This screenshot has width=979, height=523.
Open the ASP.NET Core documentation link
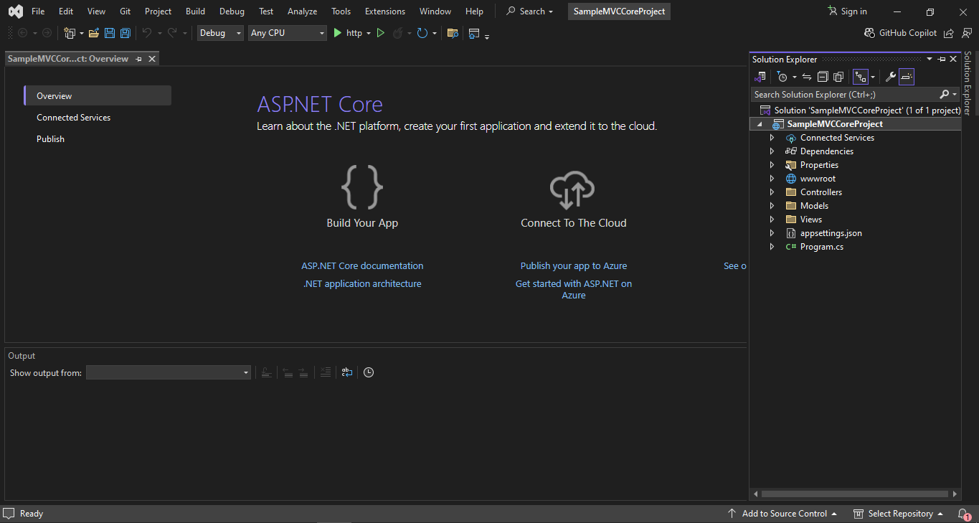tap(362, 265)
